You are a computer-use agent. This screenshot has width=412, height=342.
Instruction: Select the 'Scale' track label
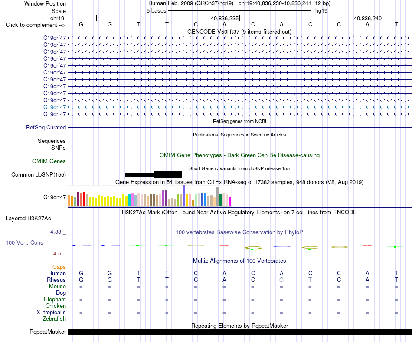59,11
